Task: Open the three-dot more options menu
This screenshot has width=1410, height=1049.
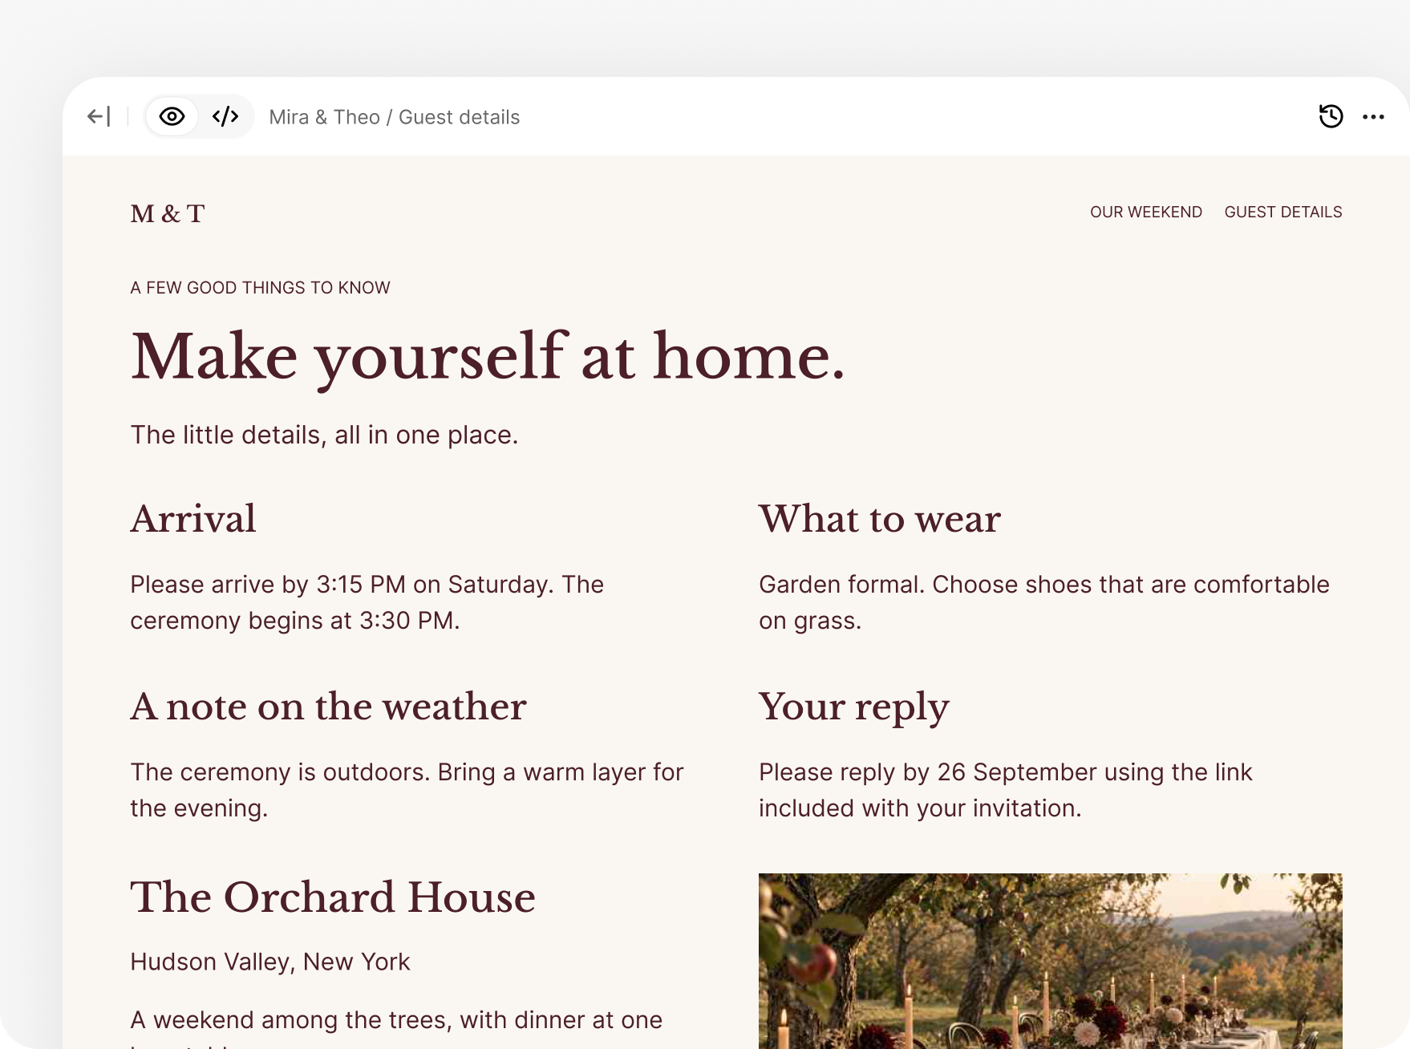Action: click(1373, 117)
